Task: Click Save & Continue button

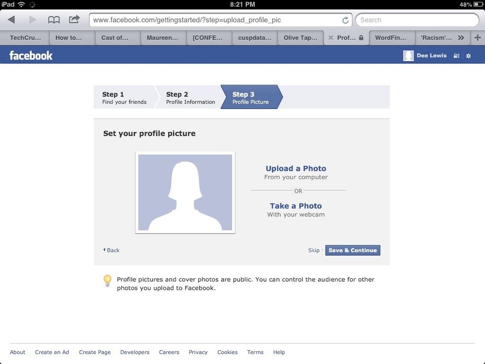Action: click(352, 250)
